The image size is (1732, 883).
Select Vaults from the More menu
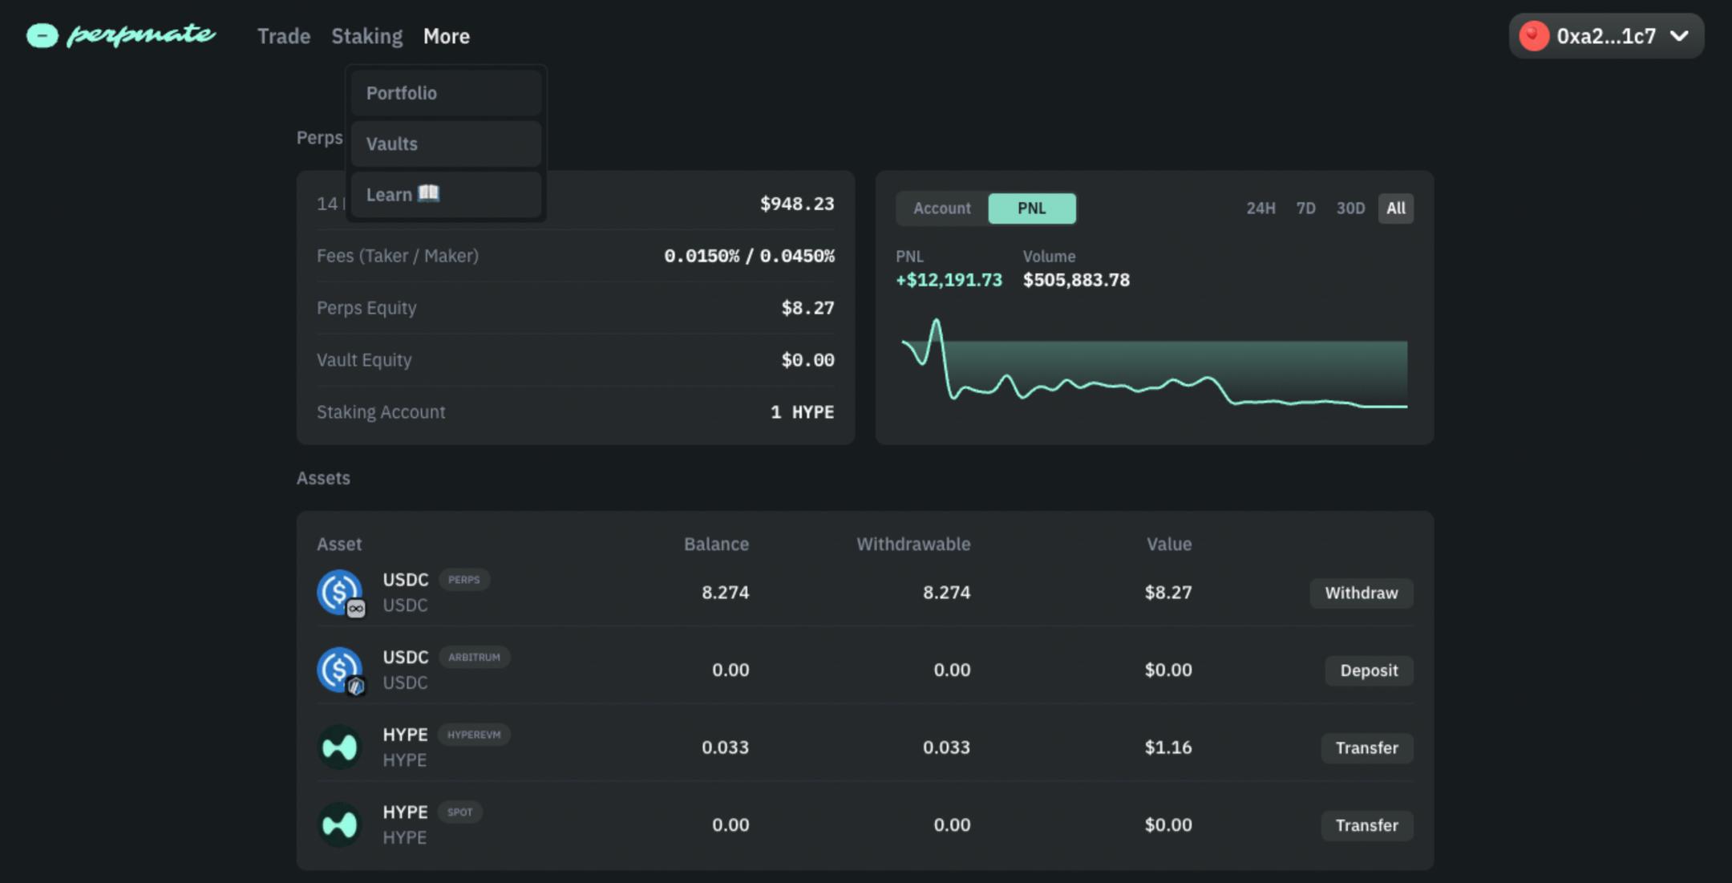point(446,144)
